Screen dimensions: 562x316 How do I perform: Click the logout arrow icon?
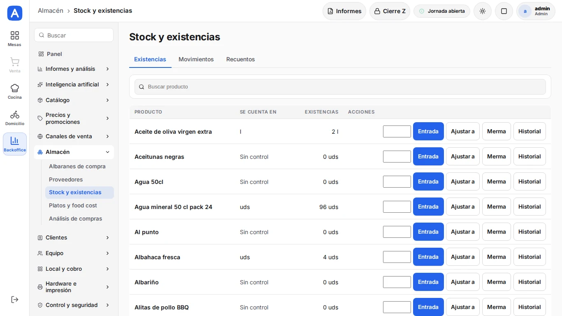pos(15,300)
